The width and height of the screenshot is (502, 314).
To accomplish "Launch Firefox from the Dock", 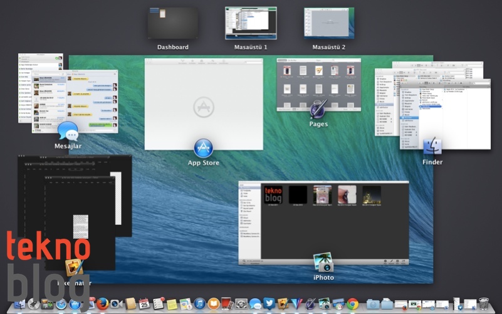I will (102, 304).
